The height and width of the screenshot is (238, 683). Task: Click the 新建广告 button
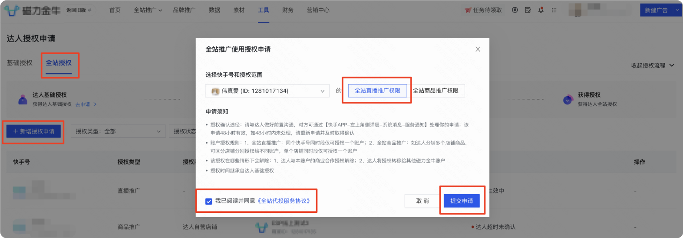click(x=656, y=10)
